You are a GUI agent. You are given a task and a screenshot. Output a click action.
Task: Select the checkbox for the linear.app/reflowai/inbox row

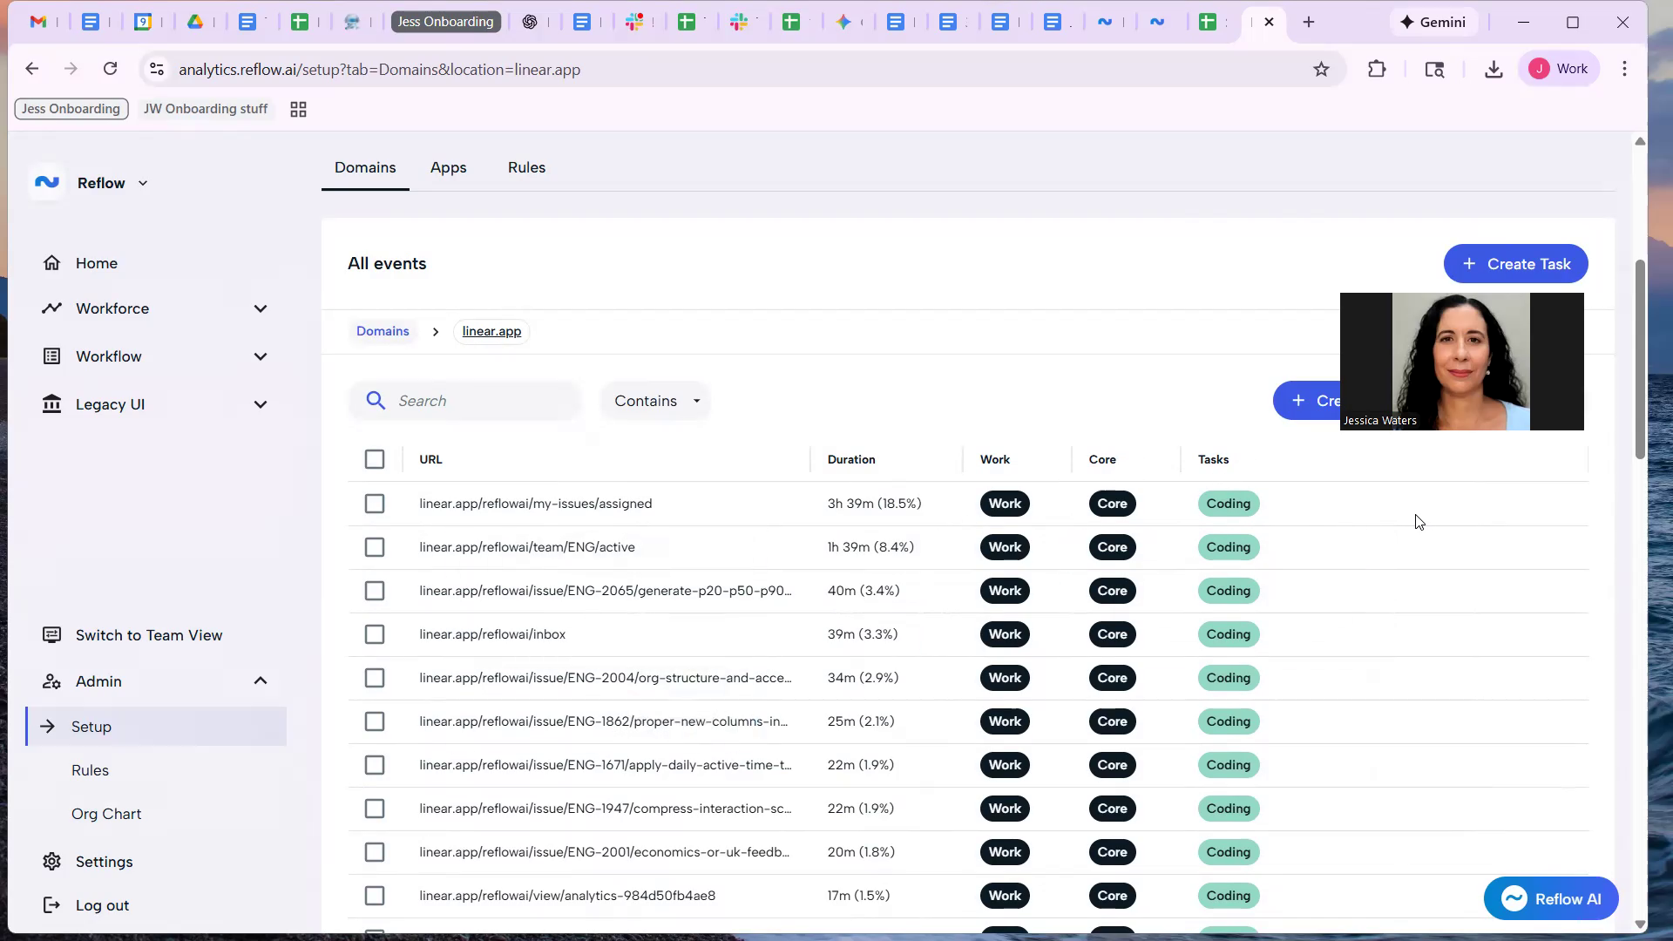[x=375, y=634]
